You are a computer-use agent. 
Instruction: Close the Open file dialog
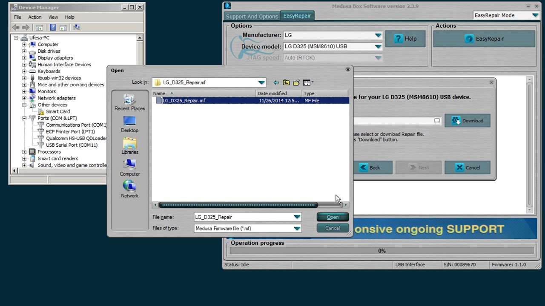click(x=348, y=70)
